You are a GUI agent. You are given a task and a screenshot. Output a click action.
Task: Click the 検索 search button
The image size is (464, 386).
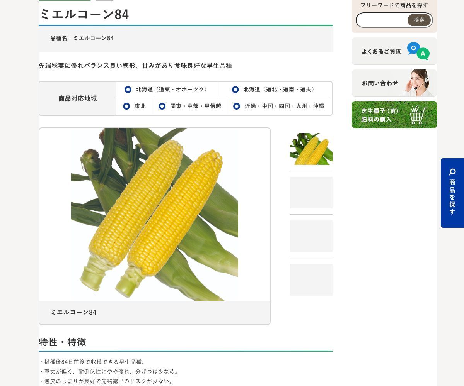coord(419,20)
